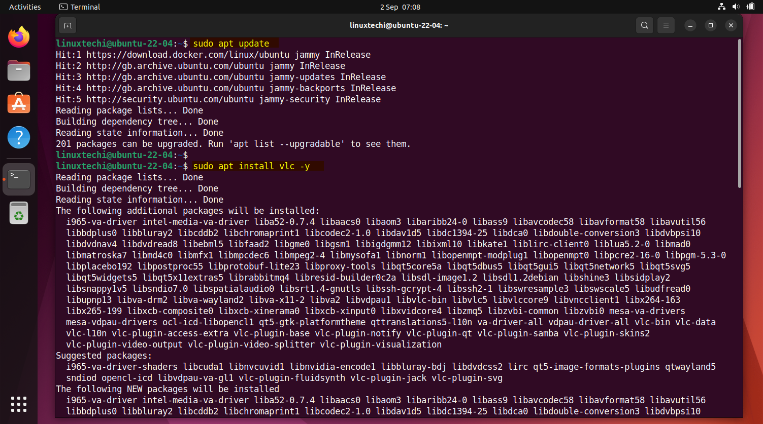Open Firefox from the dock
The image size is (763, 424).
(x=19, y=37)
